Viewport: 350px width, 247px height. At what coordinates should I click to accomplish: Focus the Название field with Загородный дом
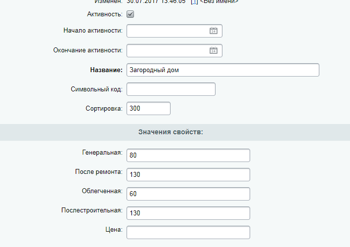[x=222, y=70]
